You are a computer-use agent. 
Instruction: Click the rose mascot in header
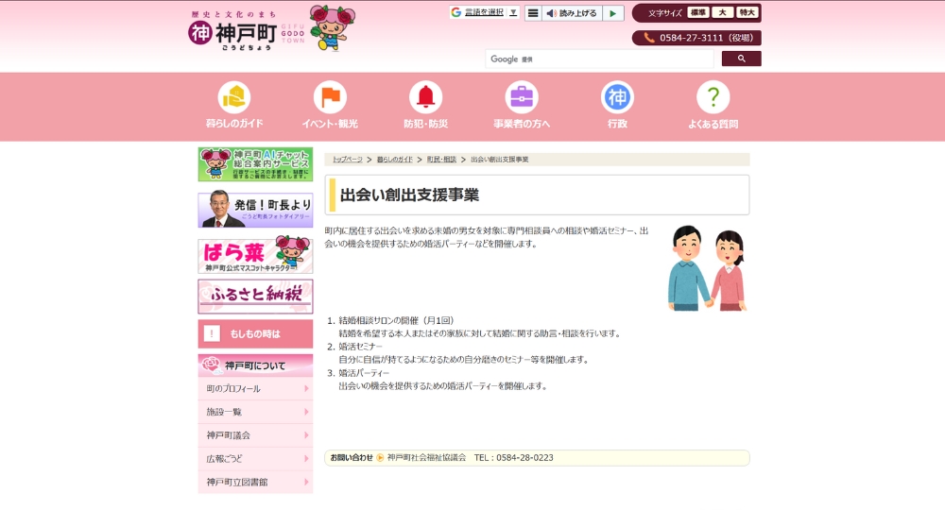(332, 27)
